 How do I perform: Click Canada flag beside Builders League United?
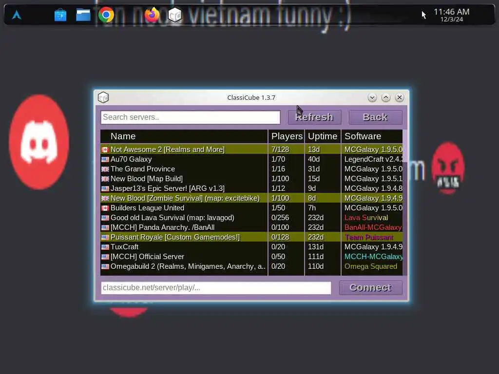pyautogui.click(x=105, y=208)
